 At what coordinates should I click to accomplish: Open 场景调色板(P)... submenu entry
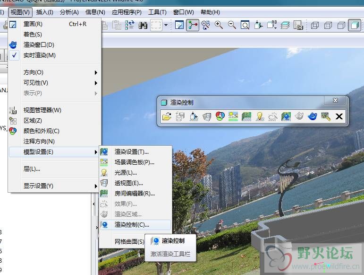[x=135, y=162]
